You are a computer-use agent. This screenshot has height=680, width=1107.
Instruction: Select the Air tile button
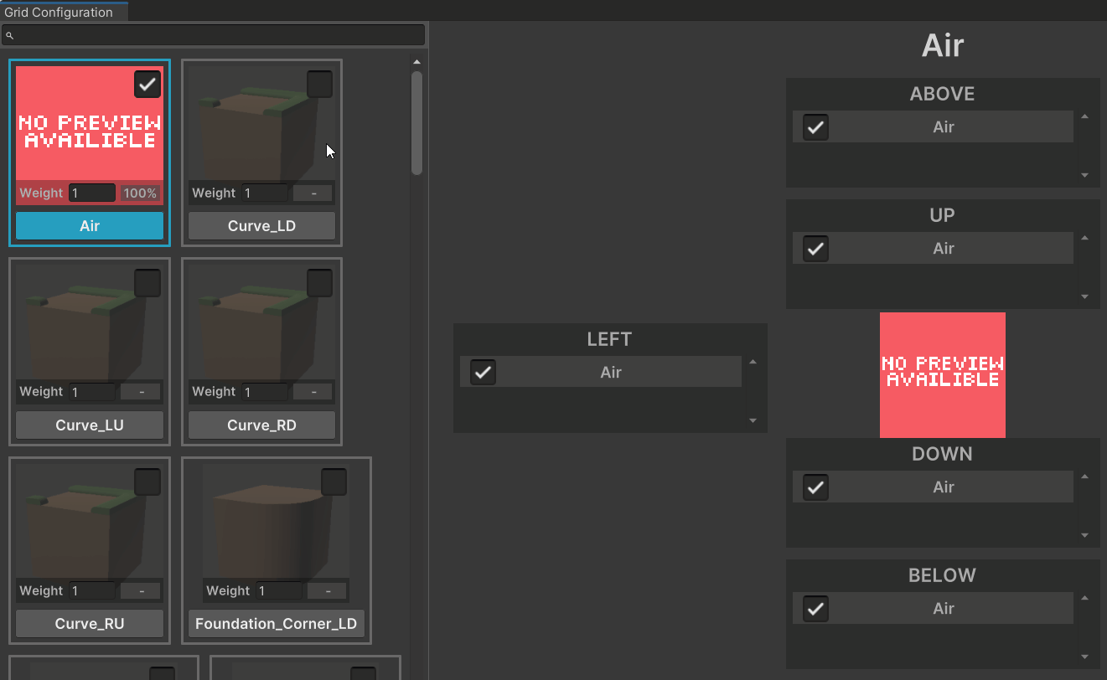(90, 226)
